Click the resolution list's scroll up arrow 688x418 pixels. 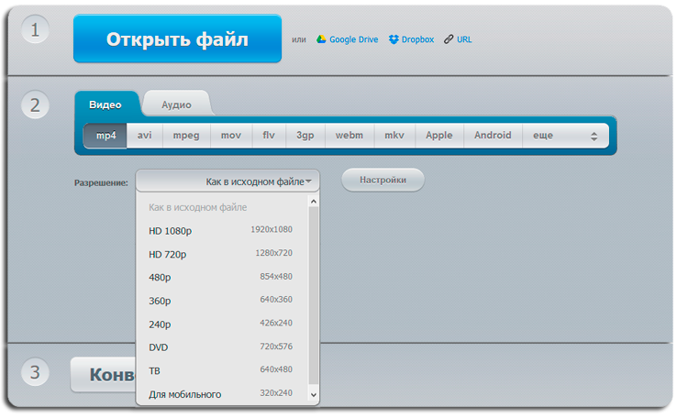coord(314,202)
